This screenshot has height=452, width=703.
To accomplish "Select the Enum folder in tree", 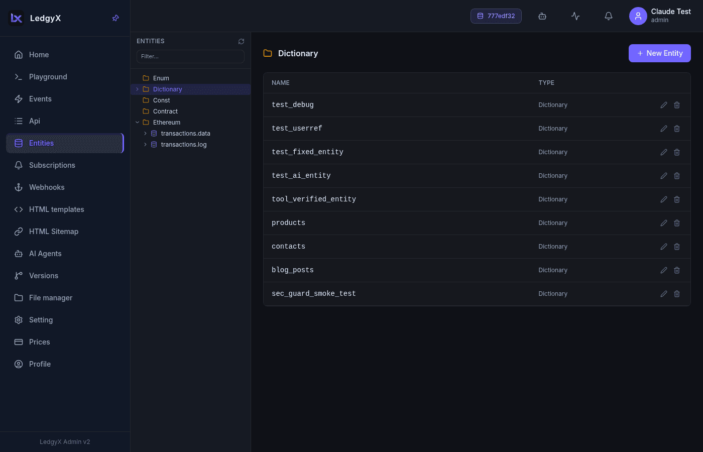I will (x=161, y=78).
